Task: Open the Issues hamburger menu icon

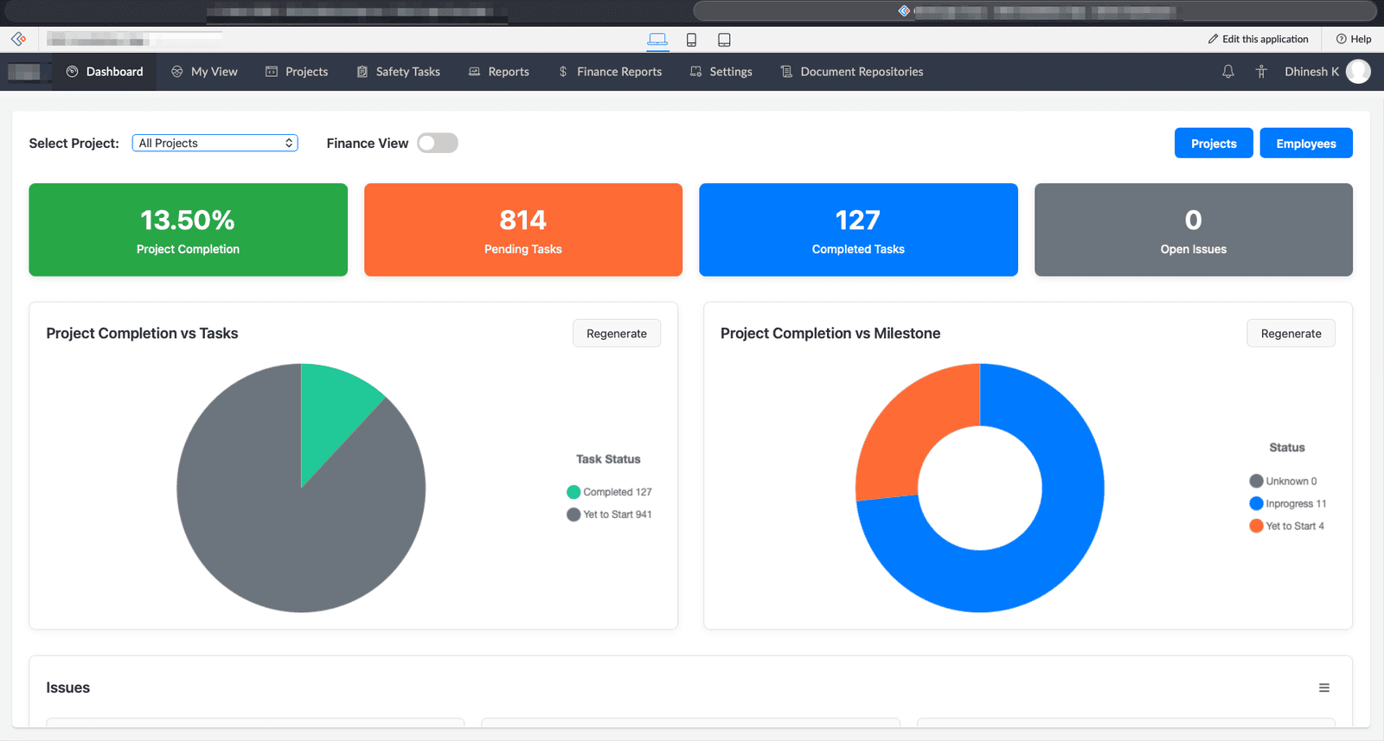Action: click(x=1323, y=688)
